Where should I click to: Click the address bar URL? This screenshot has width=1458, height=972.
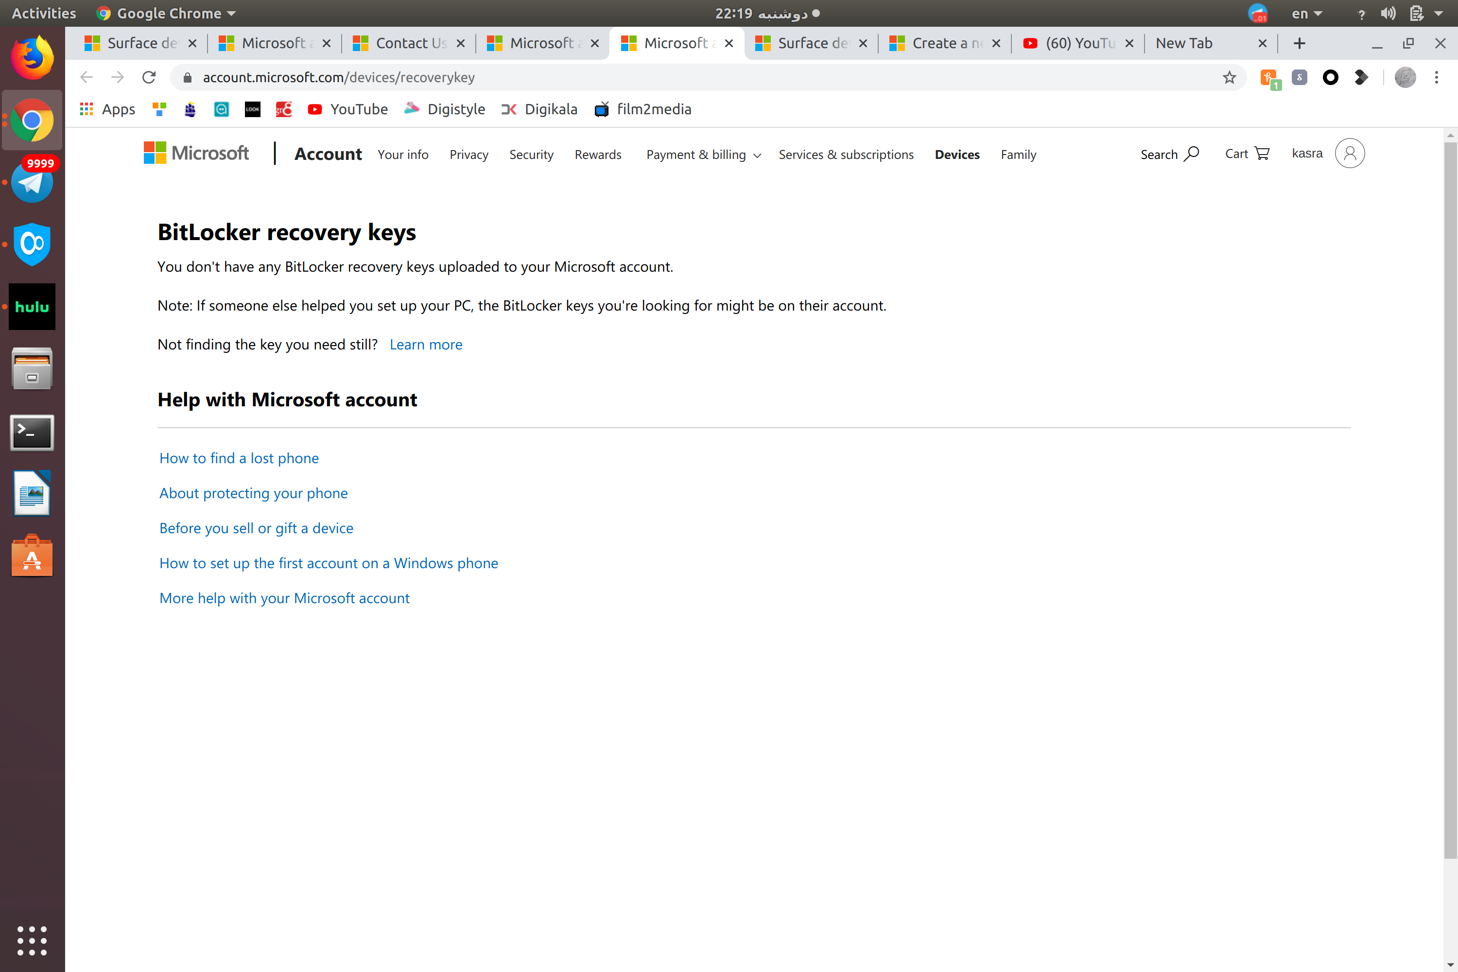338,77
